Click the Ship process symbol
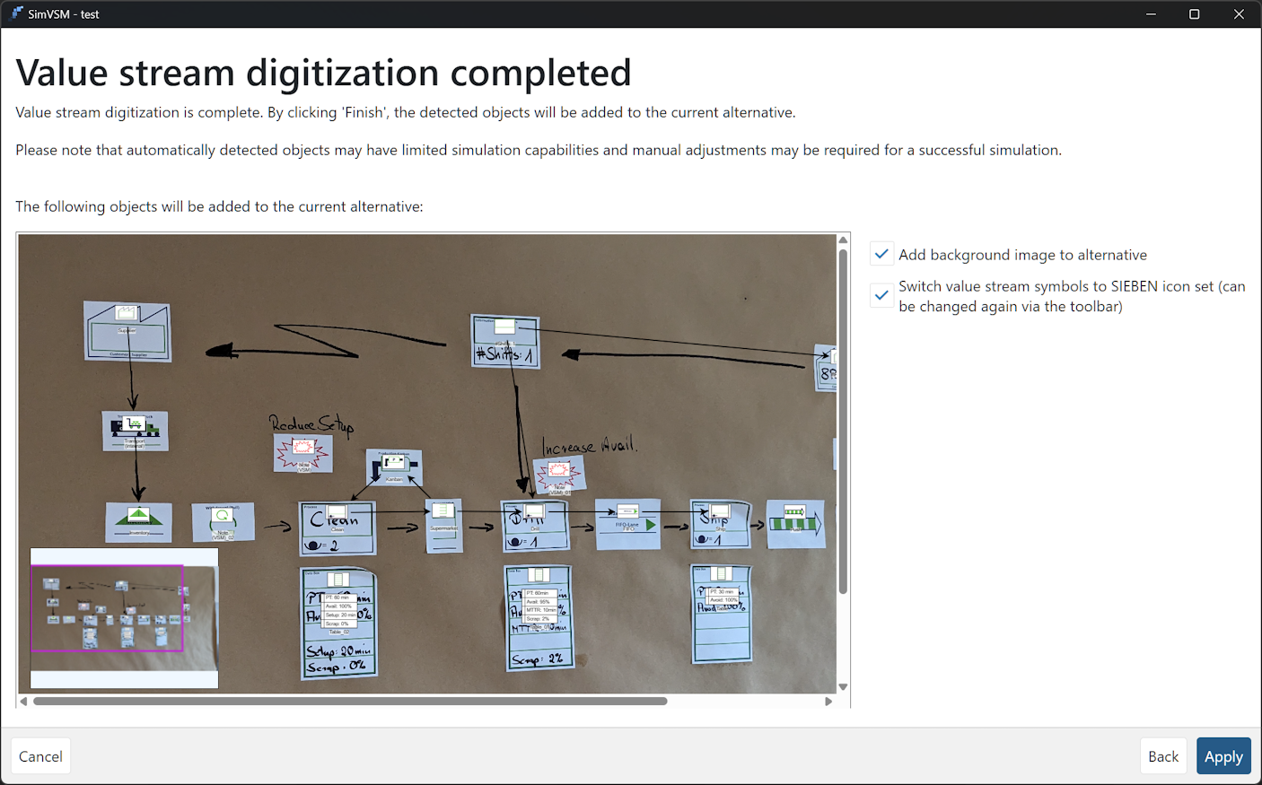Image resolution: width=1262 pixels, height=785 pixels. [x=720, y=523]
